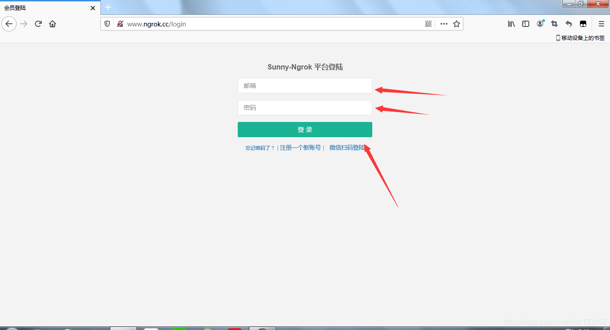This screenshot has width=610, height=330.
Task: Open page actions three-dot menu
Action: pos(444,24)
